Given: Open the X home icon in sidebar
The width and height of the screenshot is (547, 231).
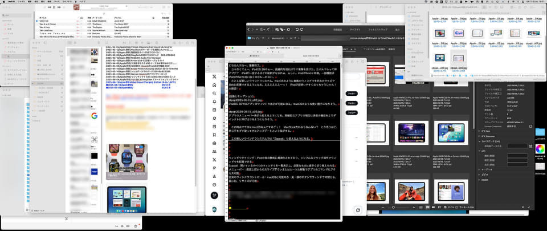Looking at the screenshot, I should (214, 85).
